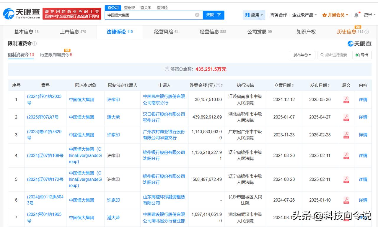Open case link (2024)辽07执172号
The width and height of the screenshot is (378, 227).
pos(45,180)
